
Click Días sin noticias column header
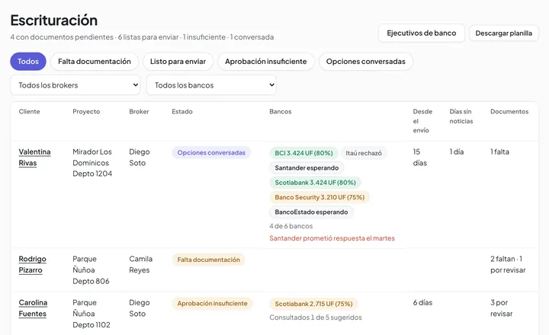461,116
